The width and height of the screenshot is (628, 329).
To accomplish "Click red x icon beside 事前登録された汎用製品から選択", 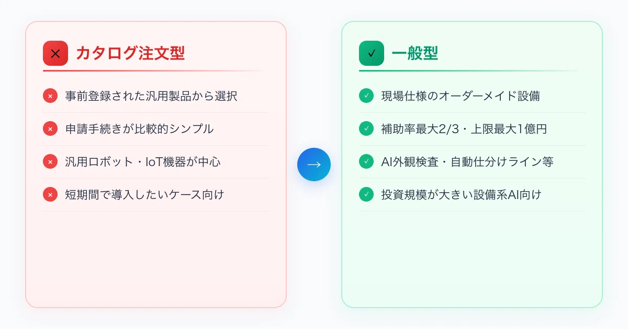I will coord(50,96).
